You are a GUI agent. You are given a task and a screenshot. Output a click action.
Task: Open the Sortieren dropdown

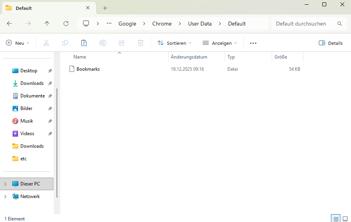174,43
